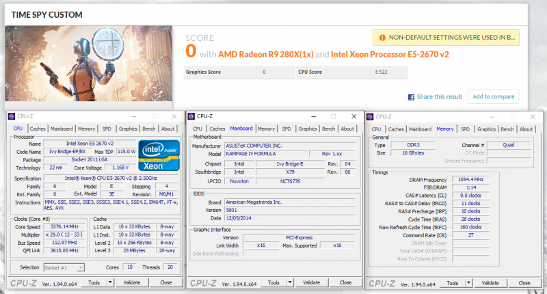Click the warning icon in the non-default settings banner

[381, 38]
